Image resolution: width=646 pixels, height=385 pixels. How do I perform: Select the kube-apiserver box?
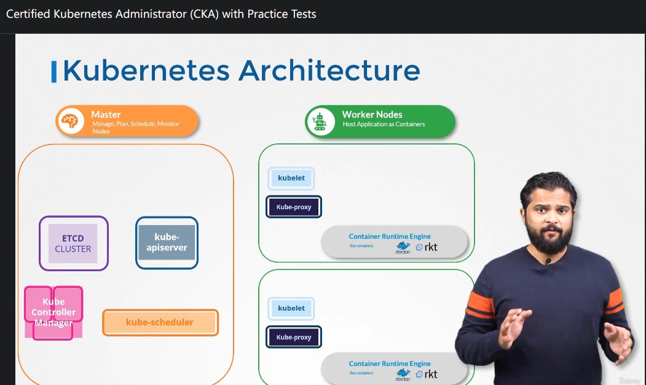coord(167,242)
